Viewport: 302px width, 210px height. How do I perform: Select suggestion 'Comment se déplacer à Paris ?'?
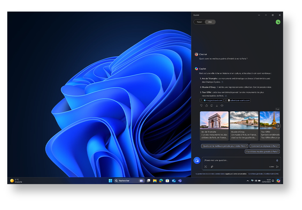(x=265, y=146)
